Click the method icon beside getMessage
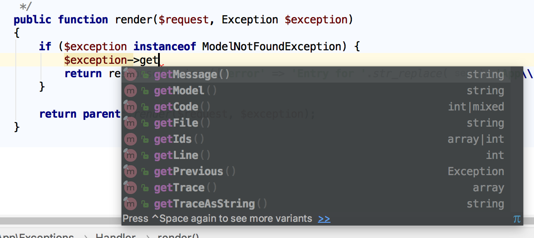The height and width of the screenshot is (238, 534). (130, 75)
